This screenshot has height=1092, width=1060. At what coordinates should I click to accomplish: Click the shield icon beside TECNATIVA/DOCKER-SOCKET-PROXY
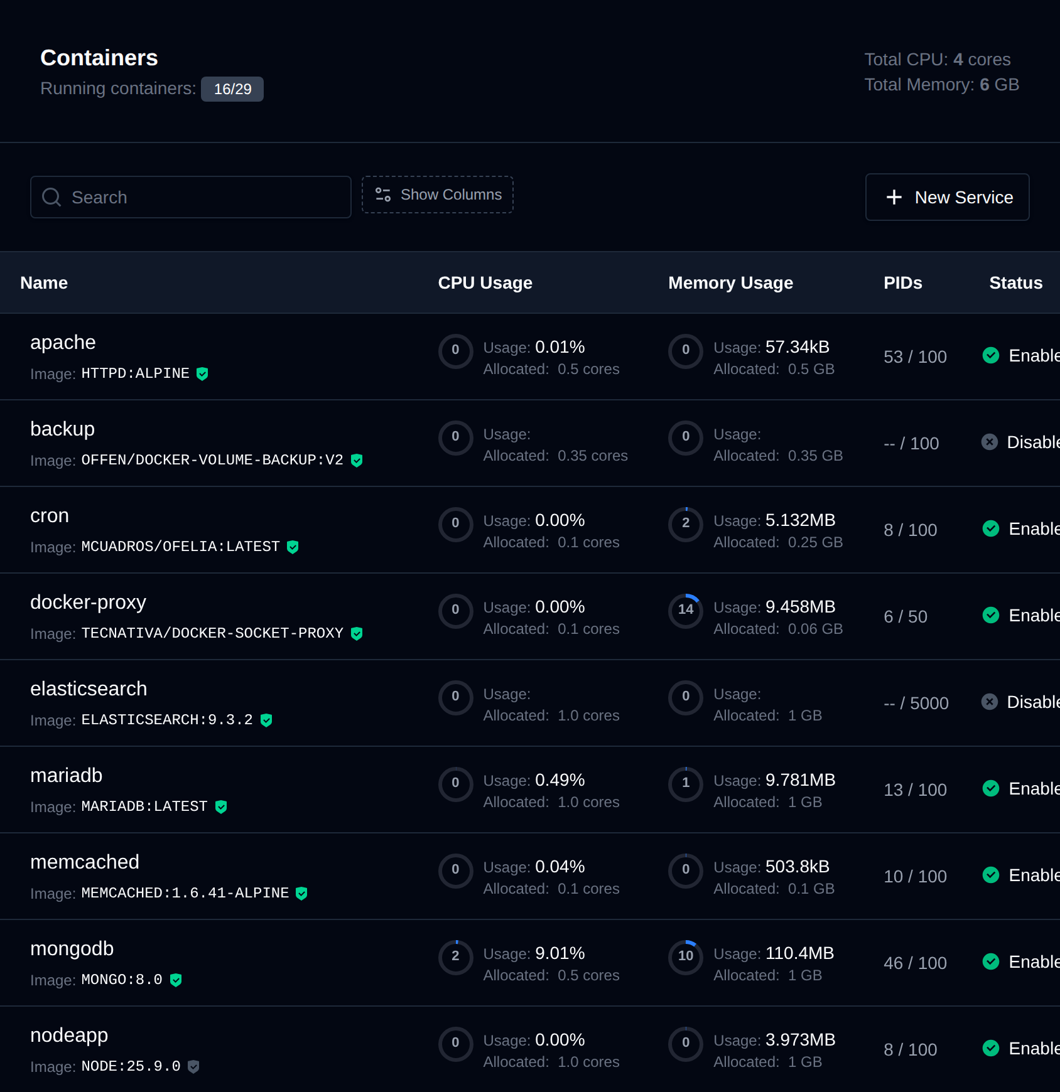coord(357,634)
